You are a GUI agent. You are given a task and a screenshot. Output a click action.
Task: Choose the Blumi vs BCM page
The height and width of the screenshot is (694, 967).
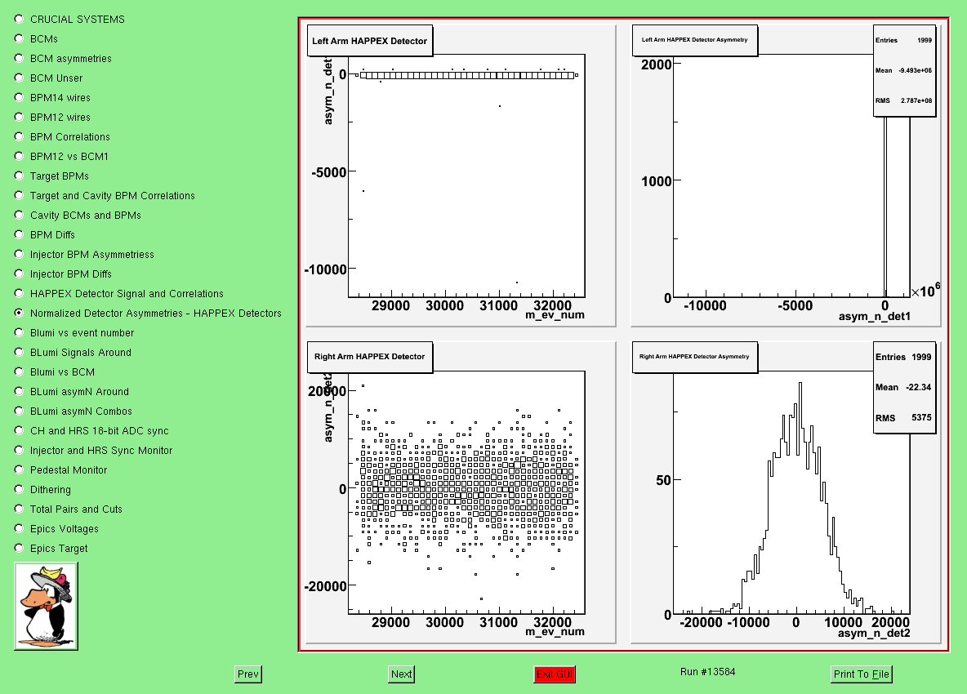19,372
